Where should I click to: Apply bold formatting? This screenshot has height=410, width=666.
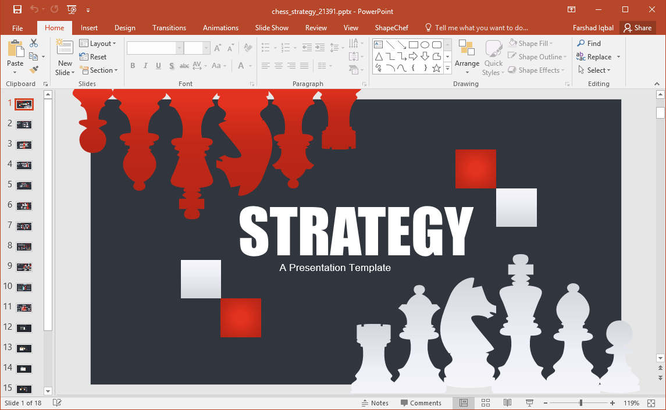point(133,66)
